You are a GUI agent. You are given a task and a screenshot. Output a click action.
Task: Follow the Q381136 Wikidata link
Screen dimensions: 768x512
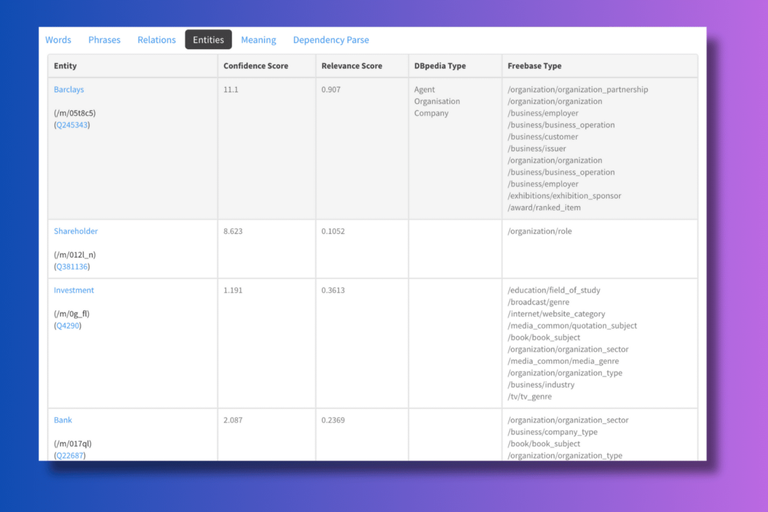click(72, 266)
